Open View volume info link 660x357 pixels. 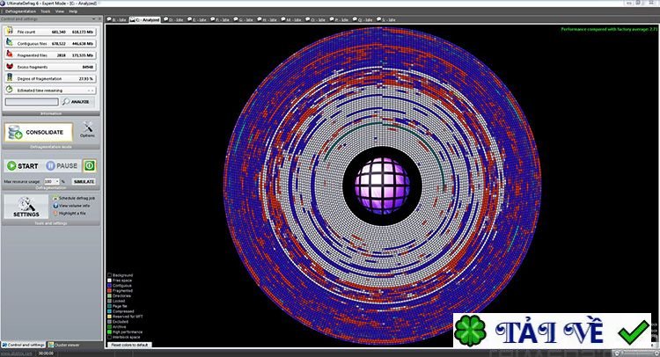pos(74,206)
